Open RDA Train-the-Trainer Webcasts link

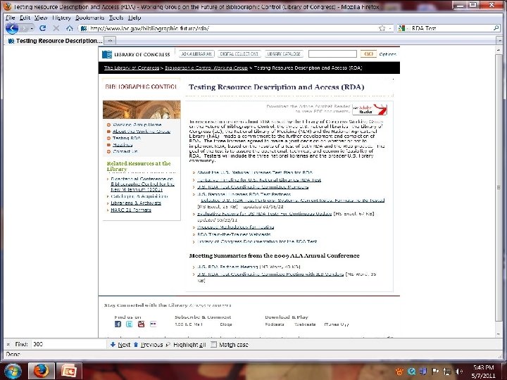(x=234, y=234)
